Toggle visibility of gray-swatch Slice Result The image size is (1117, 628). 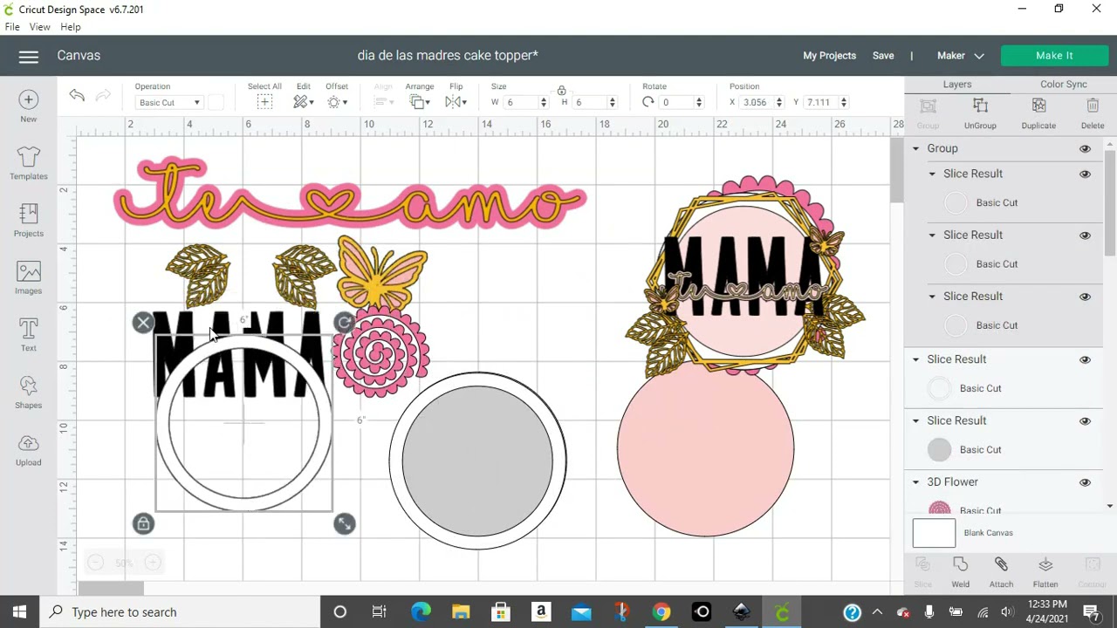[x=1085, y=420]
